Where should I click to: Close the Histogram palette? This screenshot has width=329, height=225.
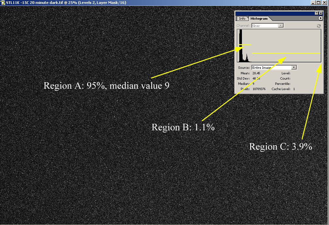[x=321, y=13]
